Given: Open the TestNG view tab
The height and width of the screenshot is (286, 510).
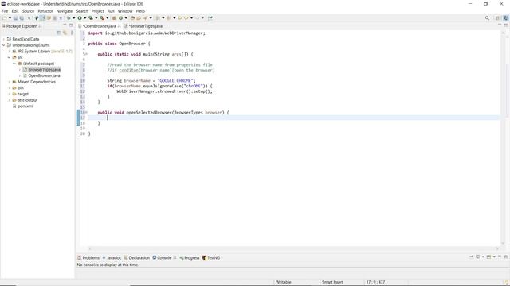Looking at the screenshot, I should point(210,257).
